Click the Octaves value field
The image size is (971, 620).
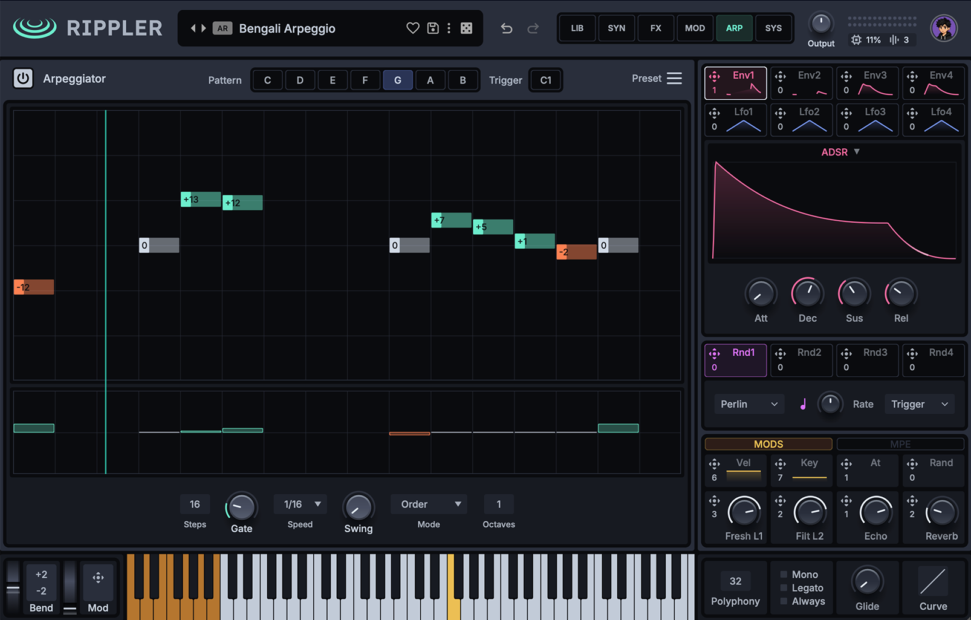[499, 504]
